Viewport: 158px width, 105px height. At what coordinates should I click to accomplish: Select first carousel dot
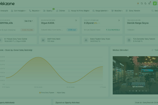pyautogui.click(x=130, y=91)
